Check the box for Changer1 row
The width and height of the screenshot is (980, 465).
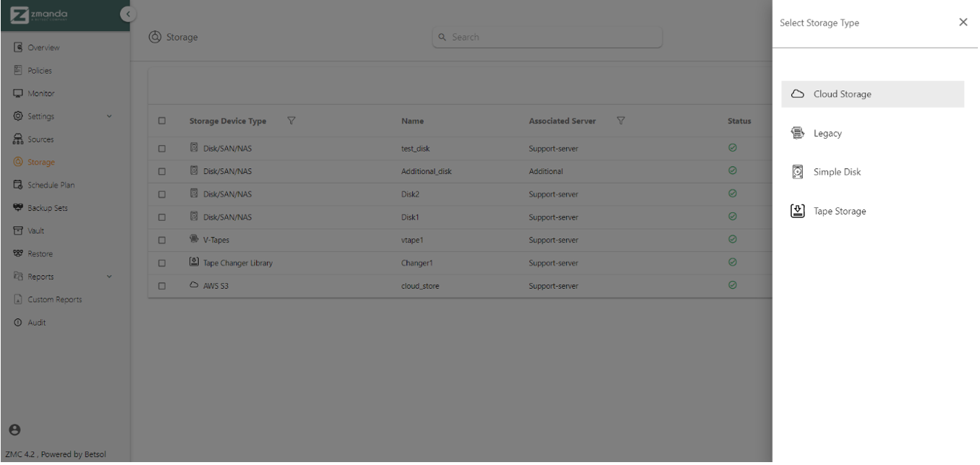pos(162,263)
